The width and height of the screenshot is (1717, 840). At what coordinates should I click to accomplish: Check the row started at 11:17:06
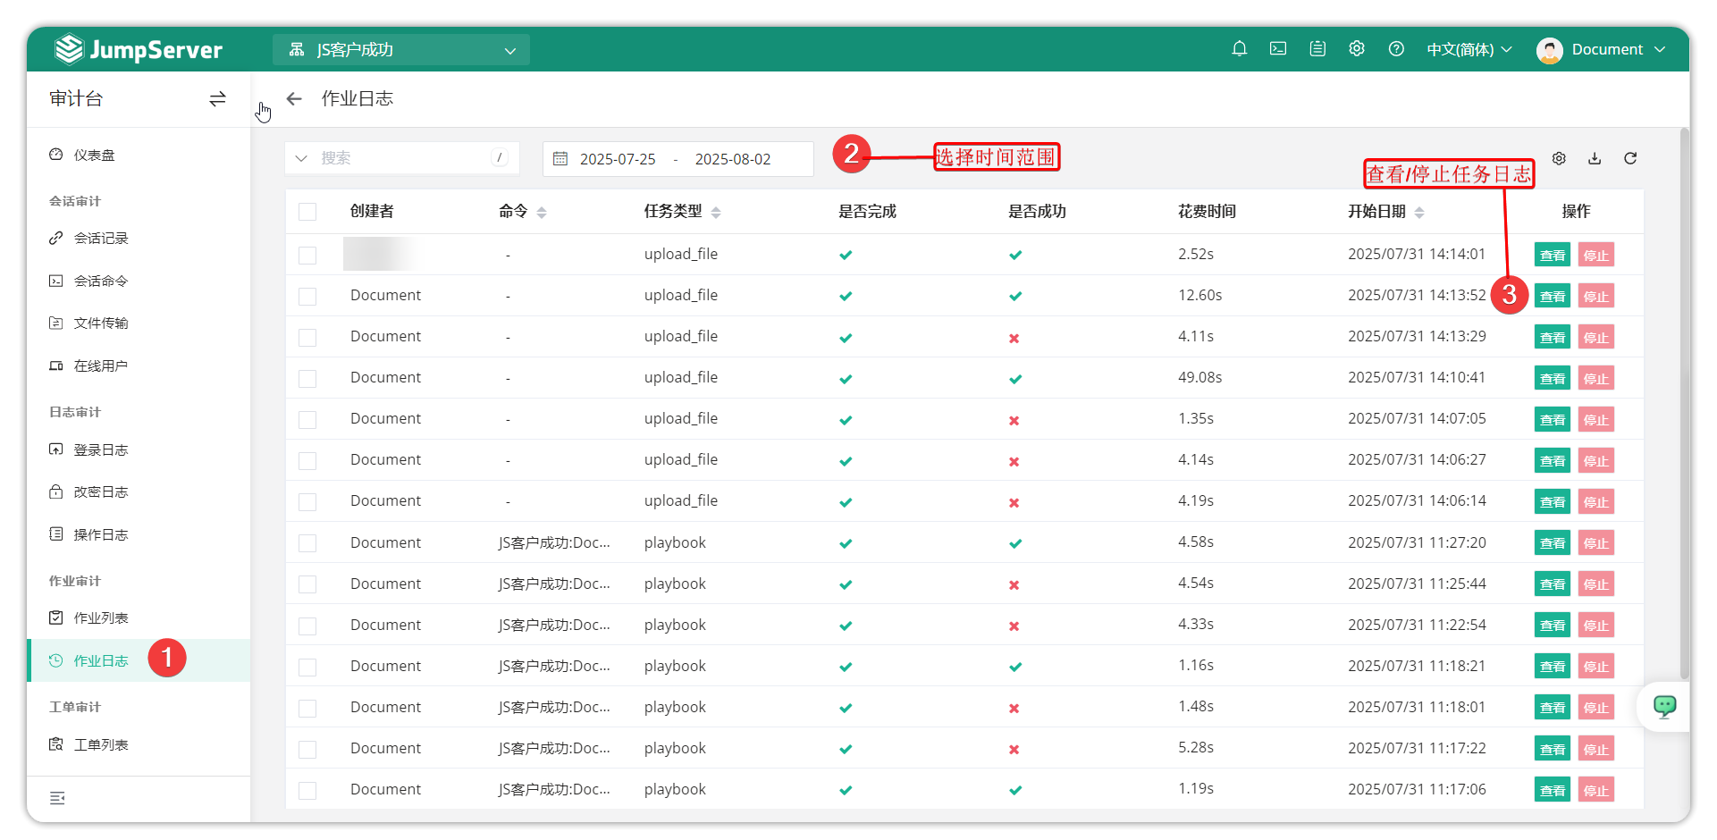click(307, 791)
